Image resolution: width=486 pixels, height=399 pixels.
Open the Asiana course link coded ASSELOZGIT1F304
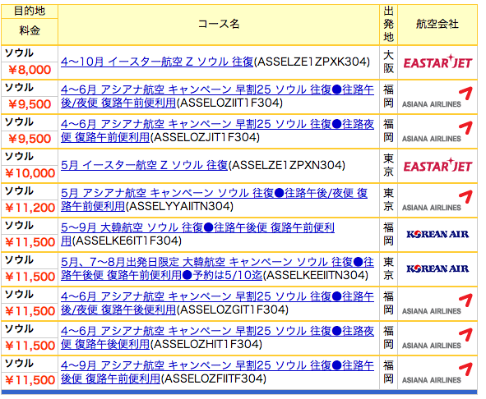(x=217, y=303)
